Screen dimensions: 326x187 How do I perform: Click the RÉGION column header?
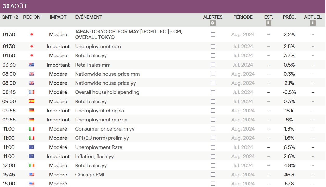pos(32,17)
